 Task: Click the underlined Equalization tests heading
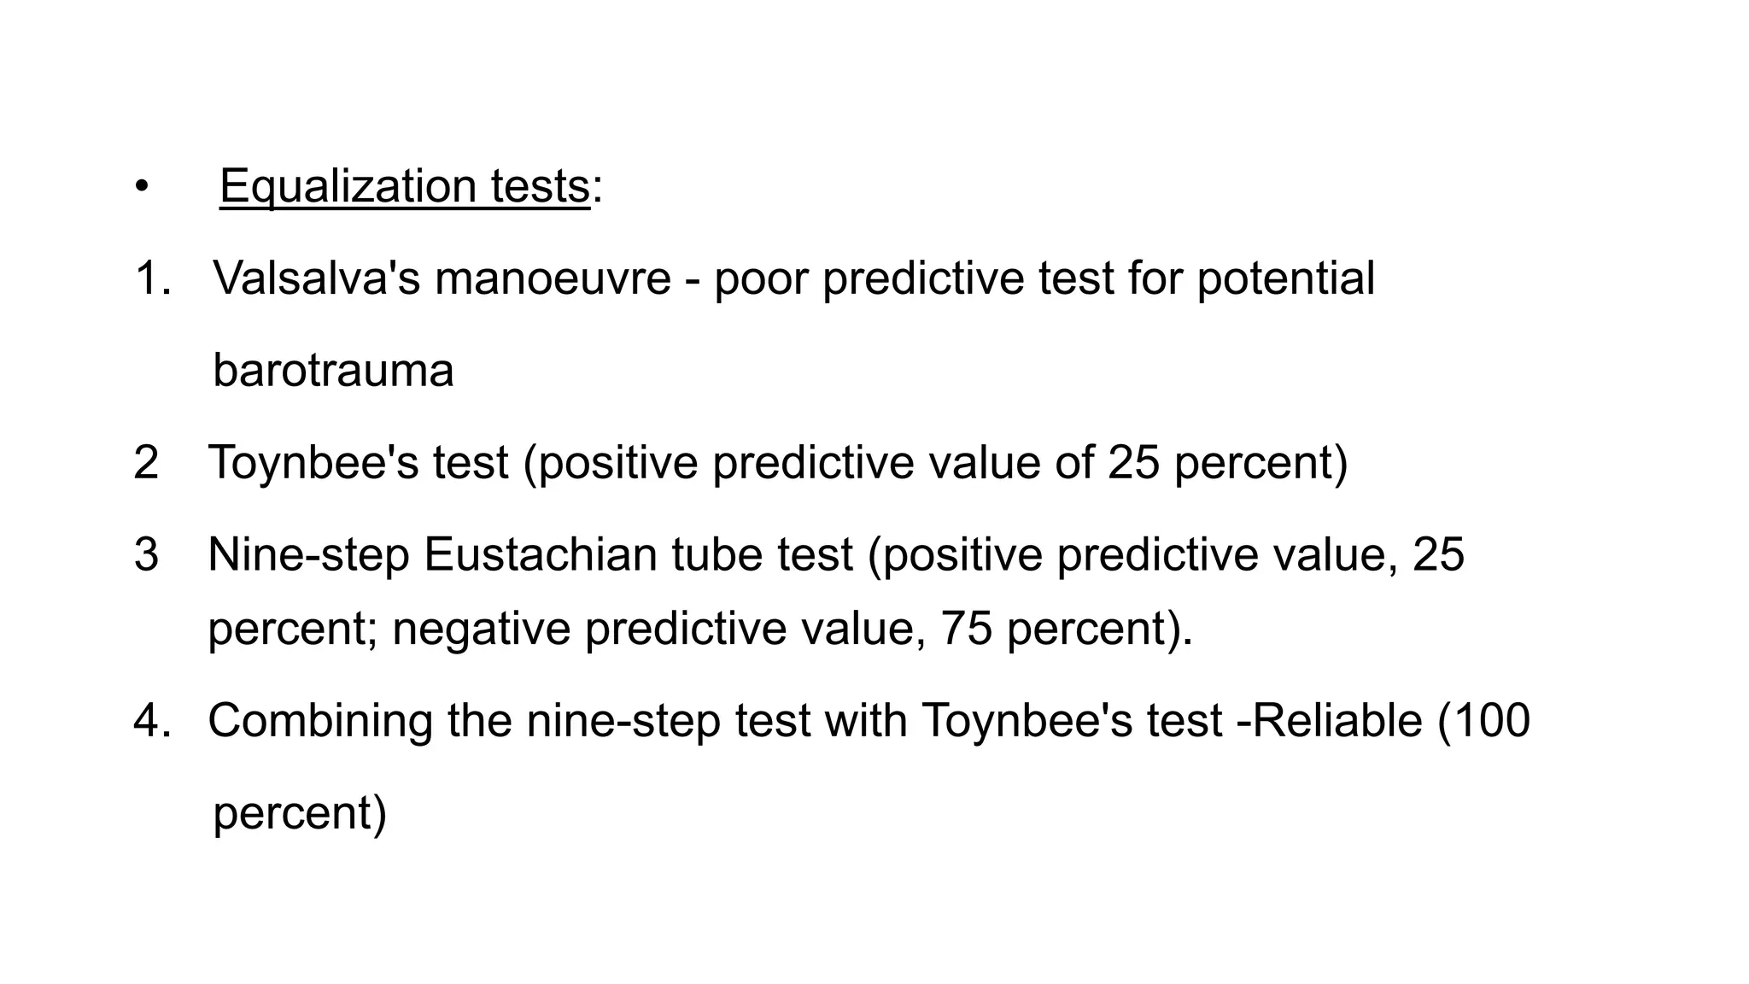pyautogui.click(x=405, y=187)
